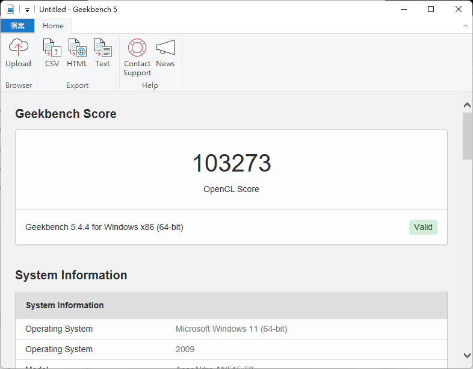Click the Operating System label beside 2009
This screenshot has height=369, width=473.
[x=59, y=349]
